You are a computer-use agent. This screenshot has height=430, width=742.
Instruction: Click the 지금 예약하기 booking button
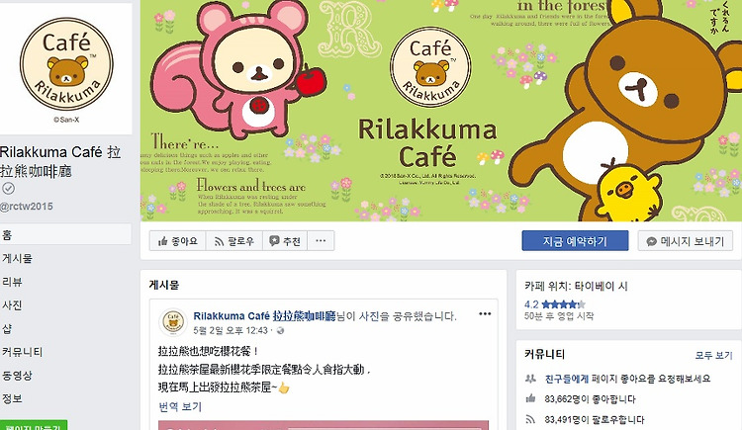(x=575, y=241)
